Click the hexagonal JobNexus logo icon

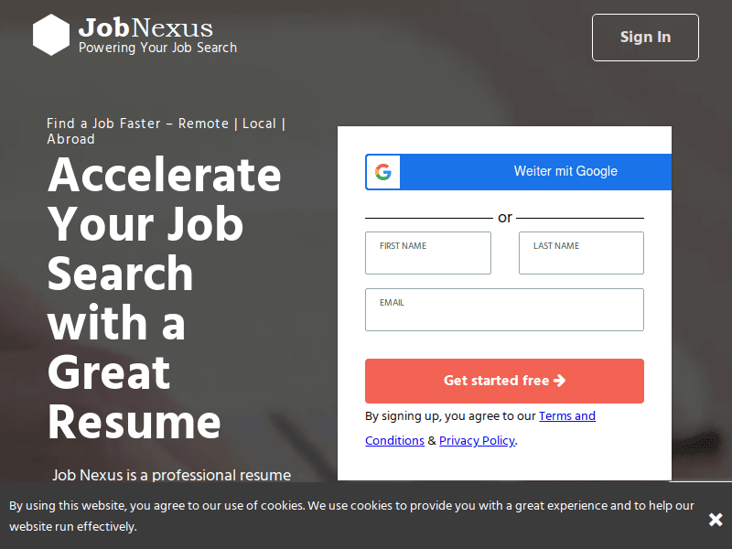pos(51,35)
